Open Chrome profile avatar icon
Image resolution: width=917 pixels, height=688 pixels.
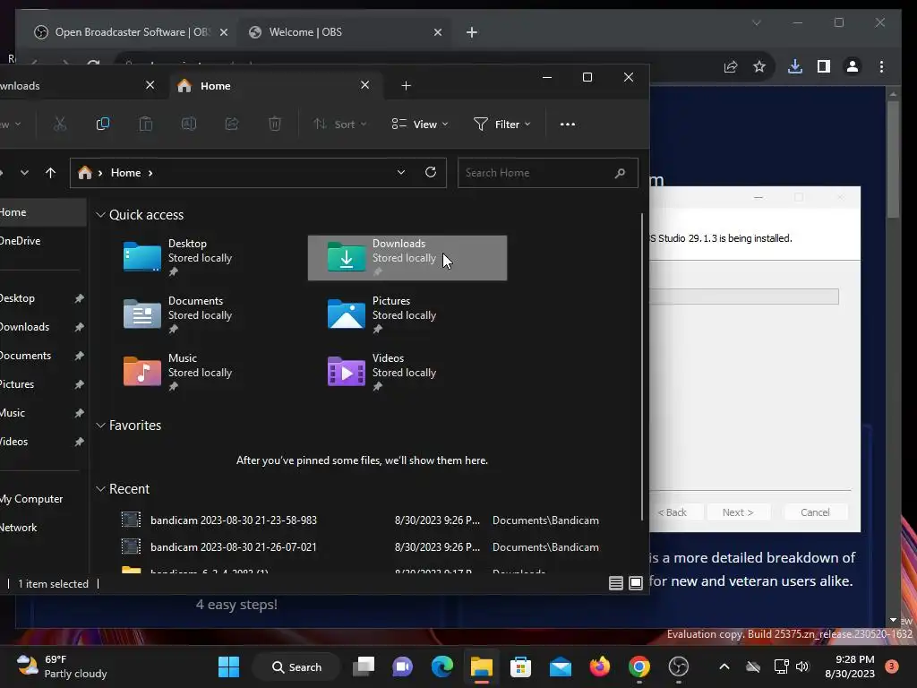pyautogui.click(x=853, y=66)
